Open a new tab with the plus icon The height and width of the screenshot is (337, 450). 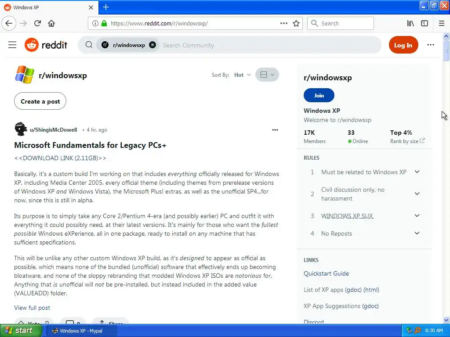point(105,7)
